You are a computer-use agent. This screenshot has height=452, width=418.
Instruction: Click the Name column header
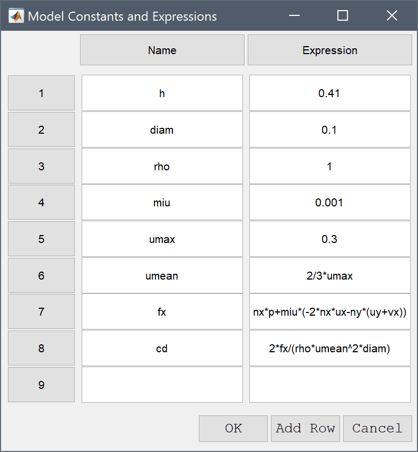(x=162, y=50)
